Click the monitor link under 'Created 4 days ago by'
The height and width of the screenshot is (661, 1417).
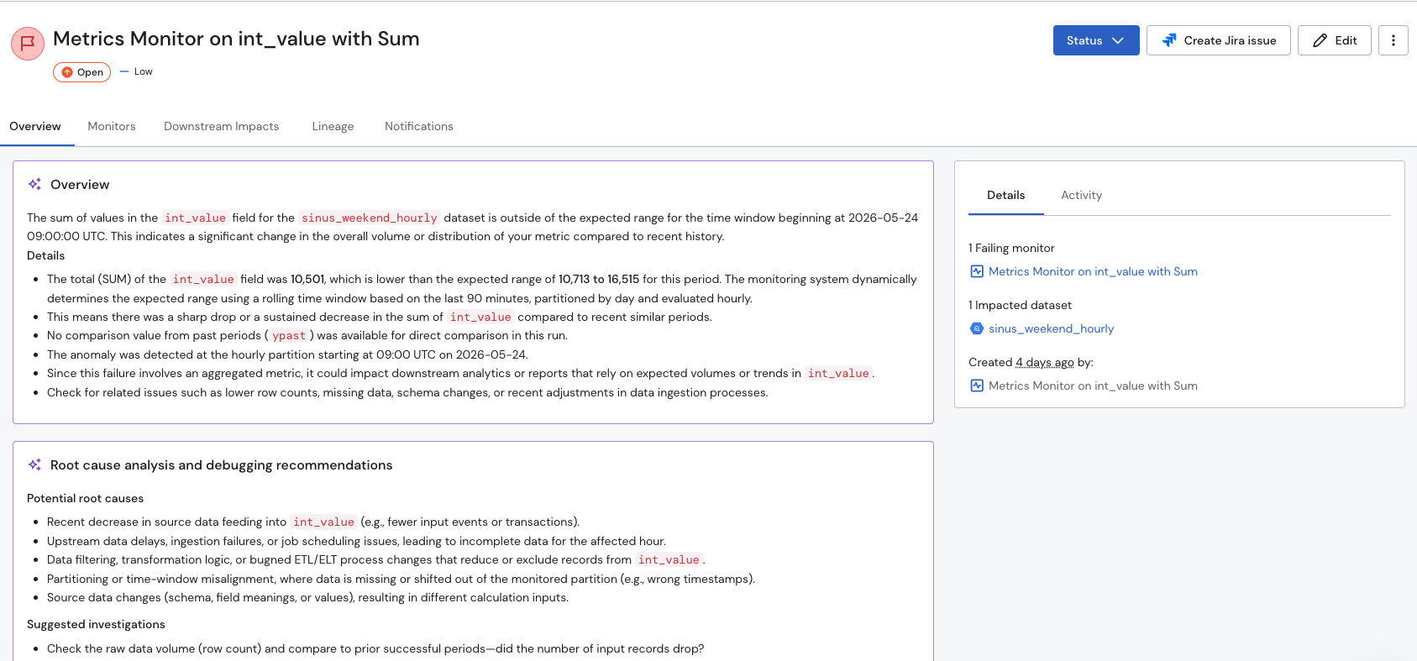[x=1093, y=386]
